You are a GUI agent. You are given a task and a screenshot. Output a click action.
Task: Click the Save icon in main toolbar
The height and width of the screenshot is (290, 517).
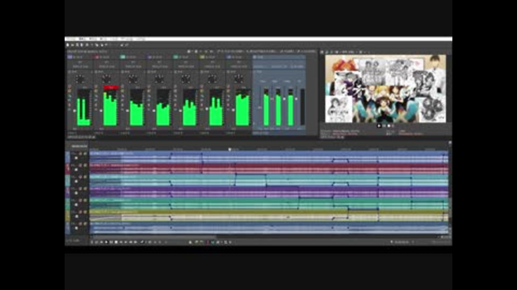(x=77, y=45)
